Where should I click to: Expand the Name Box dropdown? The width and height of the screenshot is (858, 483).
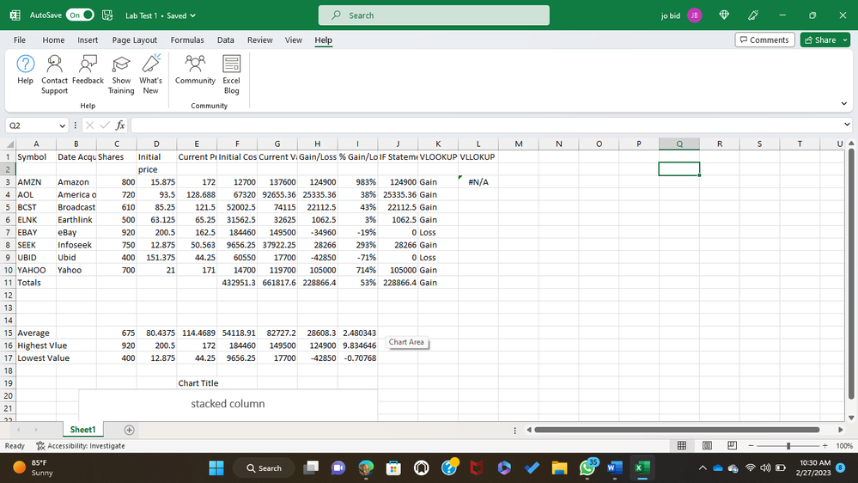tap(63, 125)
